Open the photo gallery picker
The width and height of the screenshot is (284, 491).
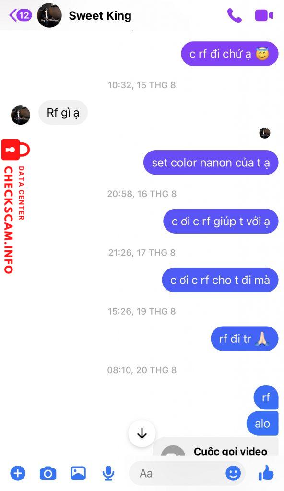[78, 473]
